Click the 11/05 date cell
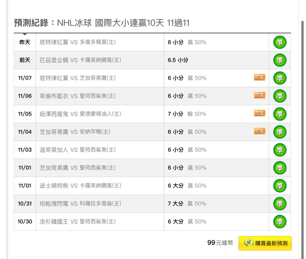The width and height of the screenshot is (306, 259). click(x=25, y=114)
